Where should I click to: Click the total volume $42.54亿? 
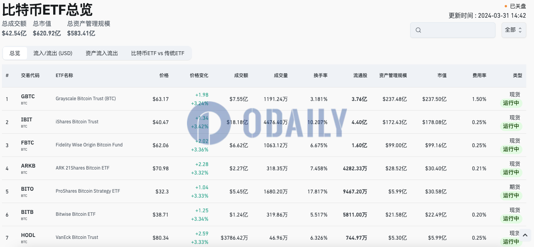click(x=14, y=33)
